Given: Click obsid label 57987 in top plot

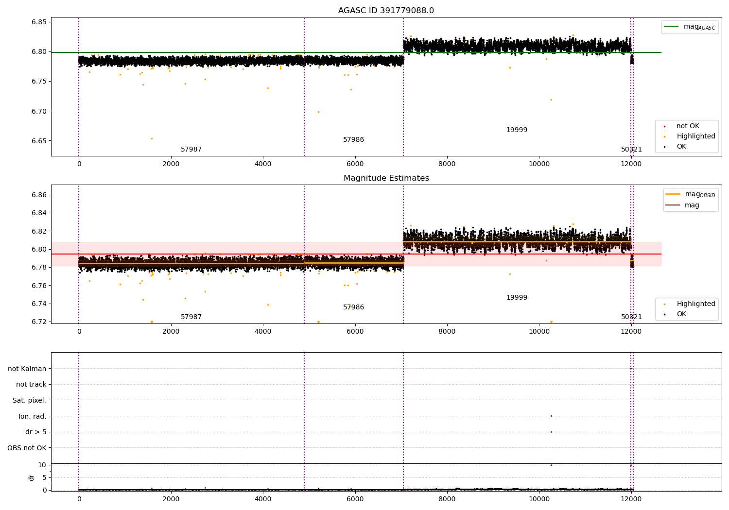Looking at the screenshot, I should [x=191, y=150].
